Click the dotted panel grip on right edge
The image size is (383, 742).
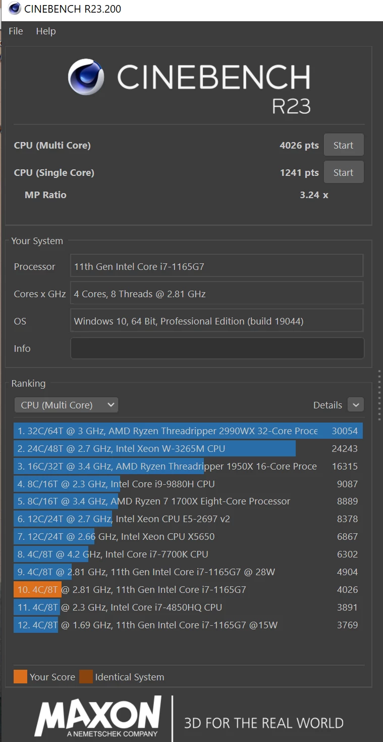pyautogui.click(x=379, y=395)
